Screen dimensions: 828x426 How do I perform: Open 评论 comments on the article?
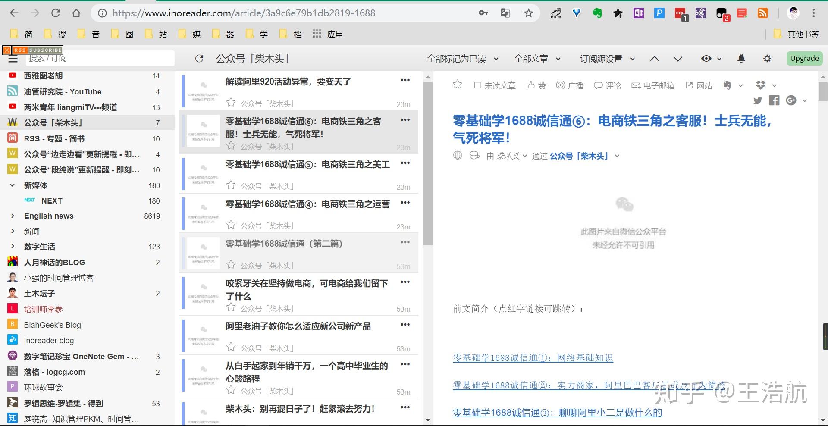607,85
